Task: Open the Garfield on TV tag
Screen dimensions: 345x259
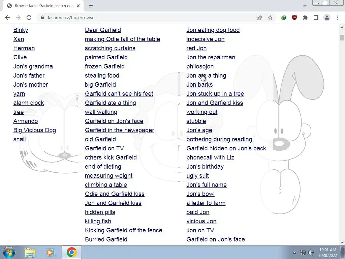Action: click(104, 148)
